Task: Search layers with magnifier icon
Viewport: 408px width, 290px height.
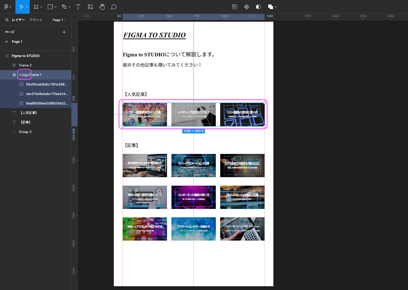Action: coord(7,20)
